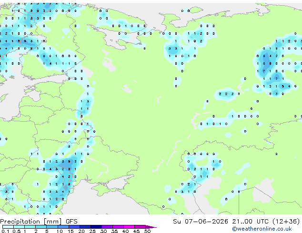Click the '(12+36)' forecast run text
This screenshot has width=302, height=233.
286,222
